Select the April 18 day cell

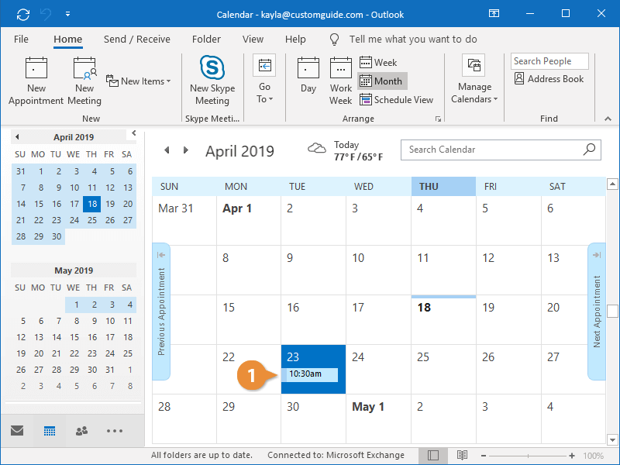[443, 319]
